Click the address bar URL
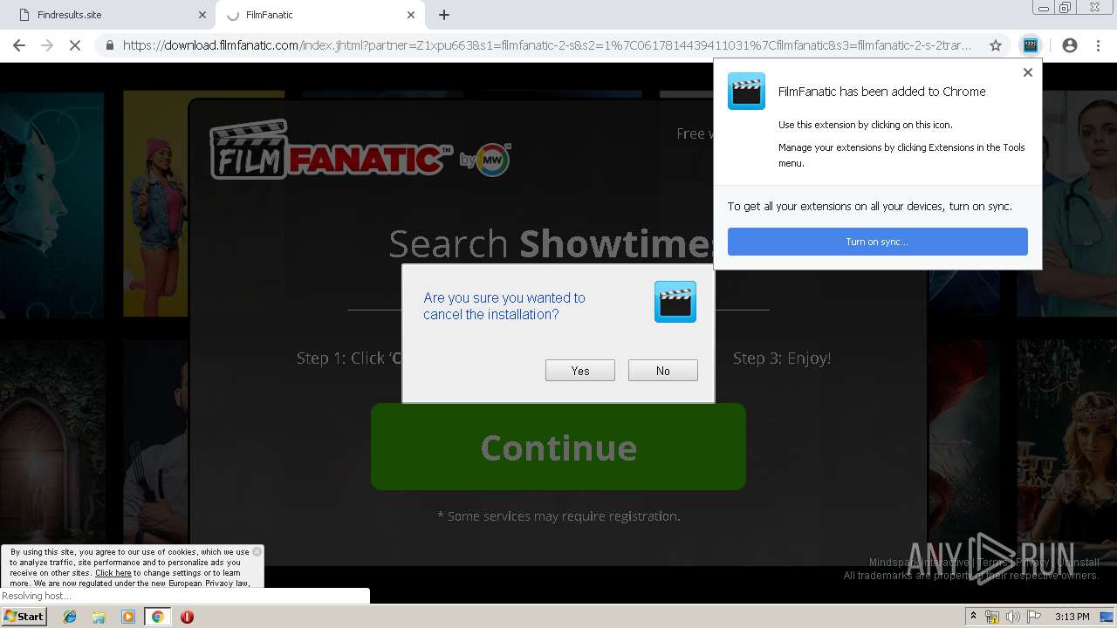 tap(547, 45)
